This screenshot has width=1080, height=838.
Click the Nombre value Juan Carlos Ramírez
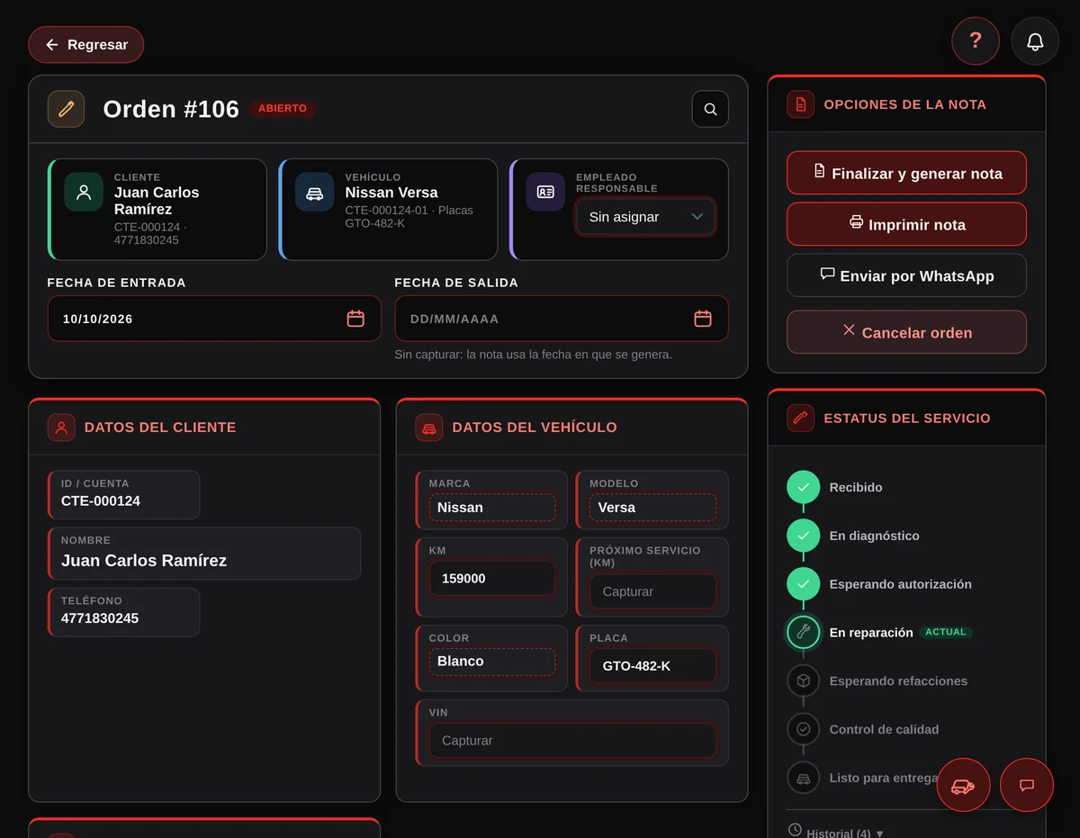[x=144, y=561]
